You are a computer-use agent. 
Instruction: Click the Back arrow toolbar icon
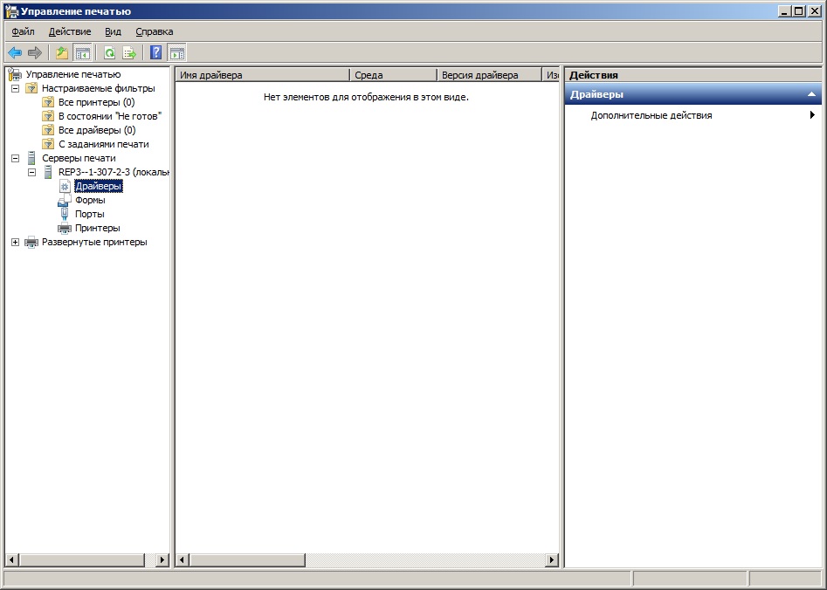[x=15, y=52]
